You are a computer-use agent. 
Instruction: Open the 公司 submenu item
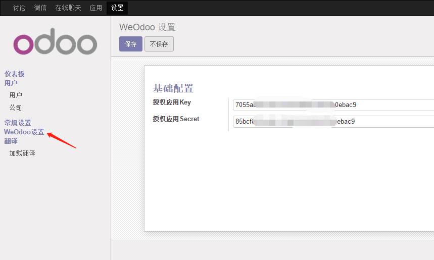coord(16,108)
